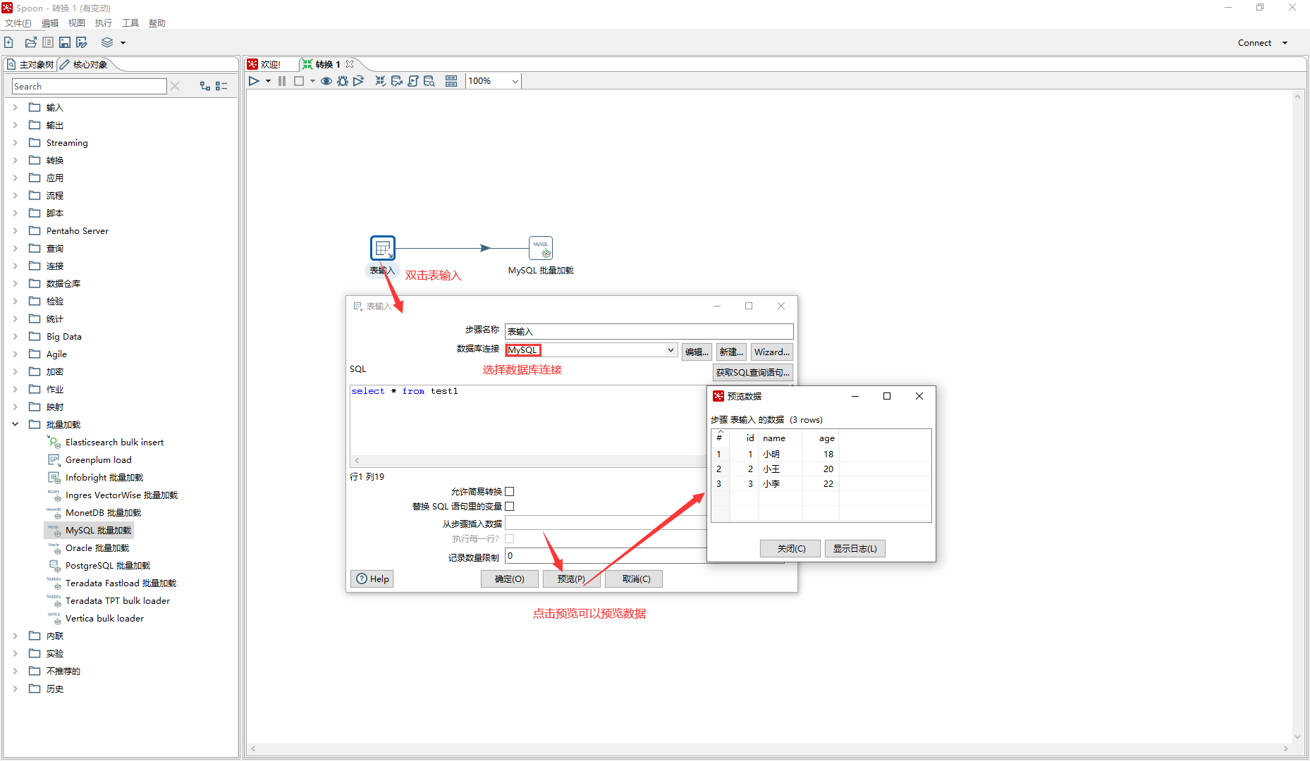1310x761 pixels.
Task: Collapse all tree items icon
Action: 221,86
